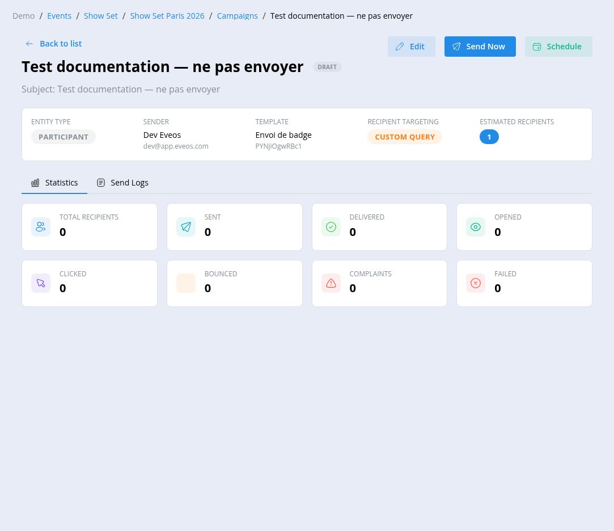Image resolution: width=614 pixels, height=531 pixels.
Task: Click the OPENED label
Action: [x=508, y=217]
